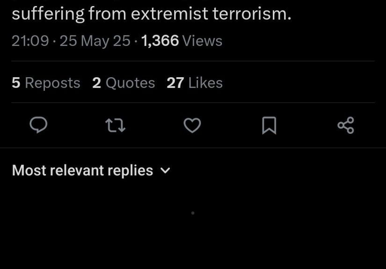This screenshot has width=386, height=269.
Task: Click the word Views after 1,366
Action: pyautogui.click(x=202, y=41)
